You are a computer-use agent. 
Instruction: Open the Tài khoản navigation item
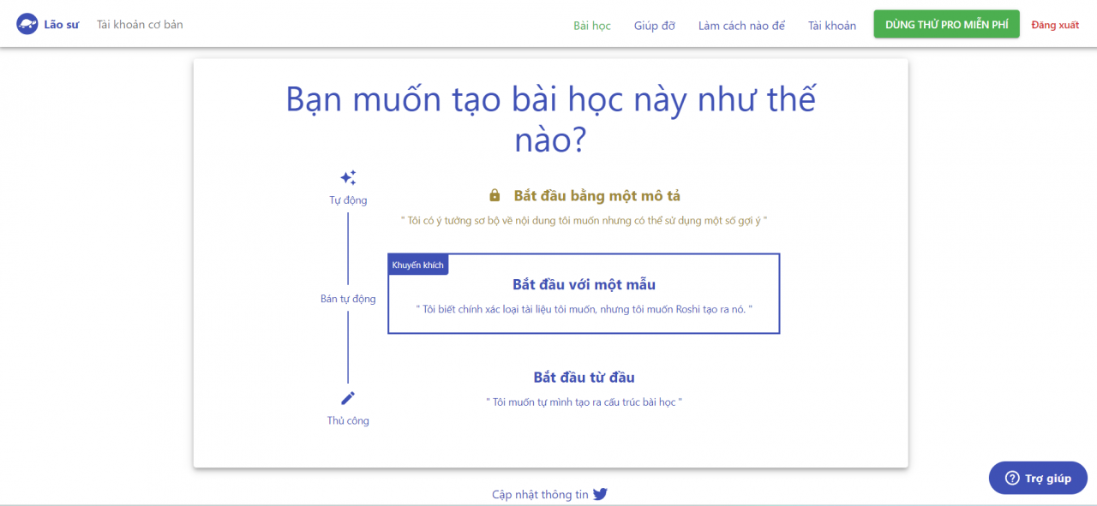point(831,26)
